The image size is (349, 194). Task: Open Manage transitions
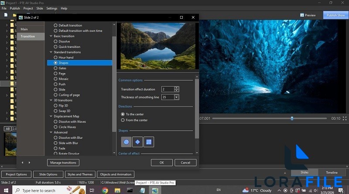pos(63,163)
